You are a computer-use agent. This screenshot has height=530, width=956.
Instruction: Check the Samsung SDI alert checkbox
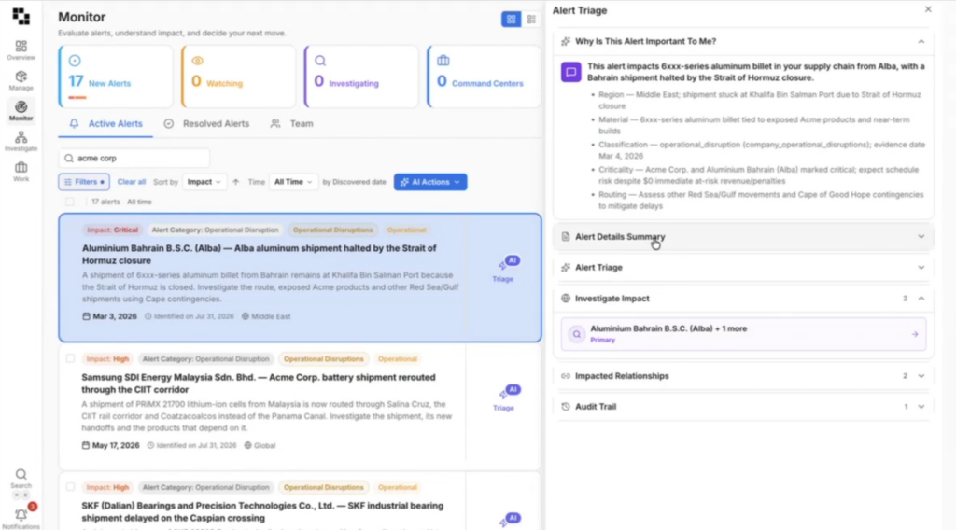click(70, 359)
